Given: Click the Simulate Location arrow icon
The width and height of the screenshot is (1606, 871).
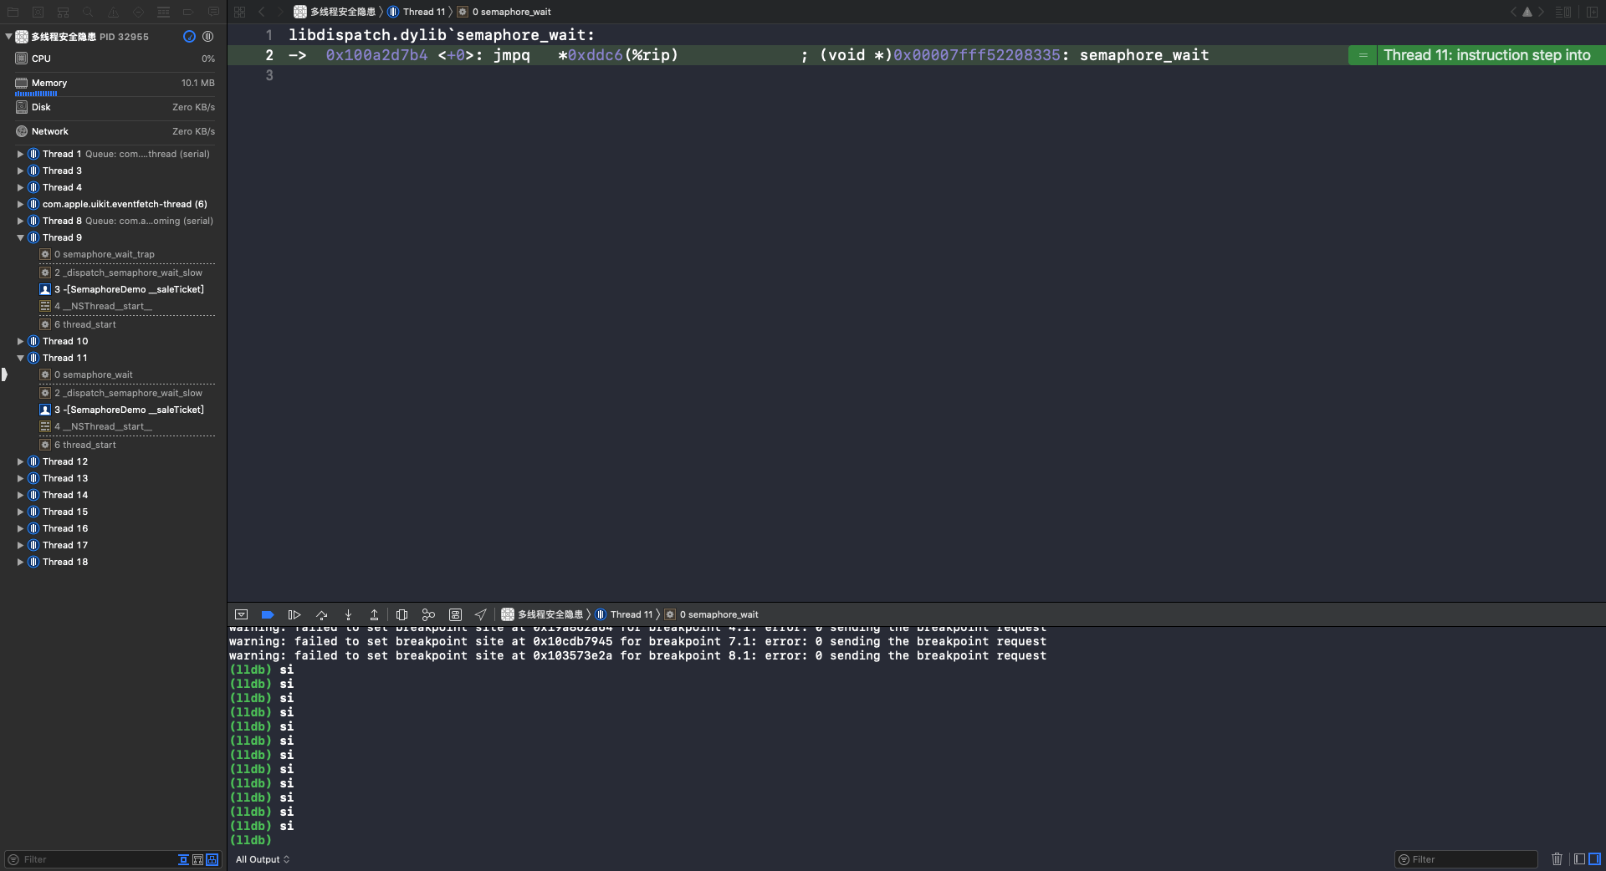Looking at the screenshot, I should point(481,614).
